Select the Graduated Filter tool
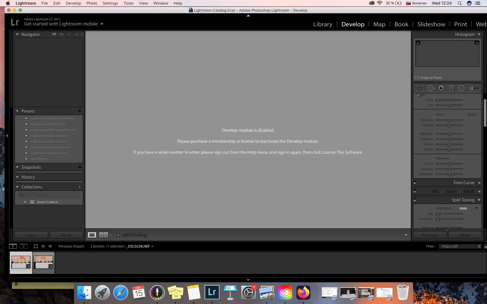Image resolution: width=487 pixels, height=304 pixels. (x=451, y=88)
